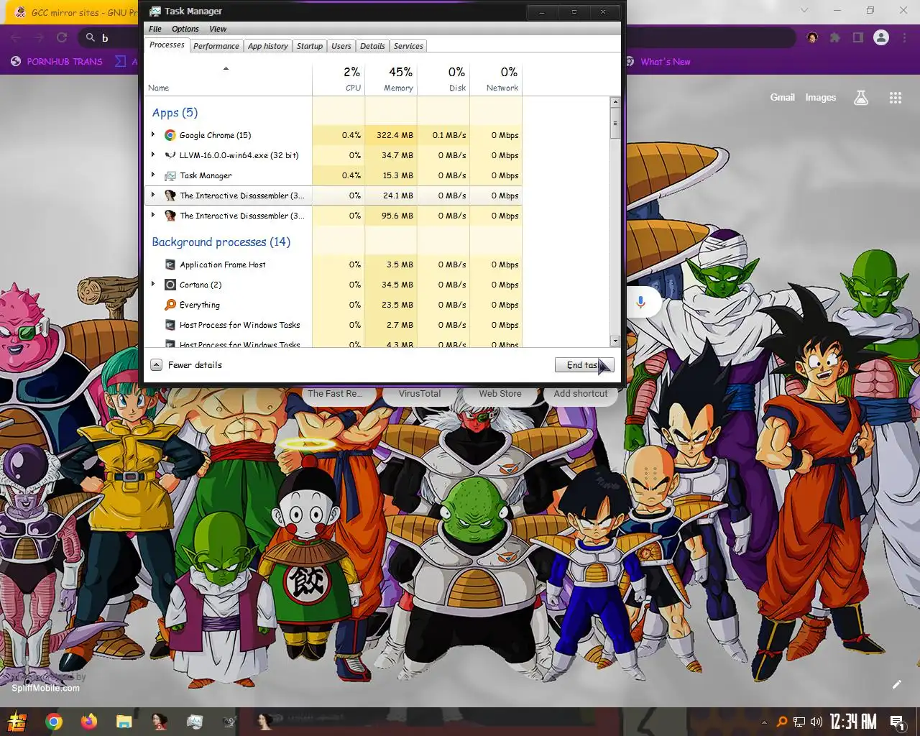Click the Everything process magnifier icon
Viewport: 920px width, 736px height.
click(170, 305)
